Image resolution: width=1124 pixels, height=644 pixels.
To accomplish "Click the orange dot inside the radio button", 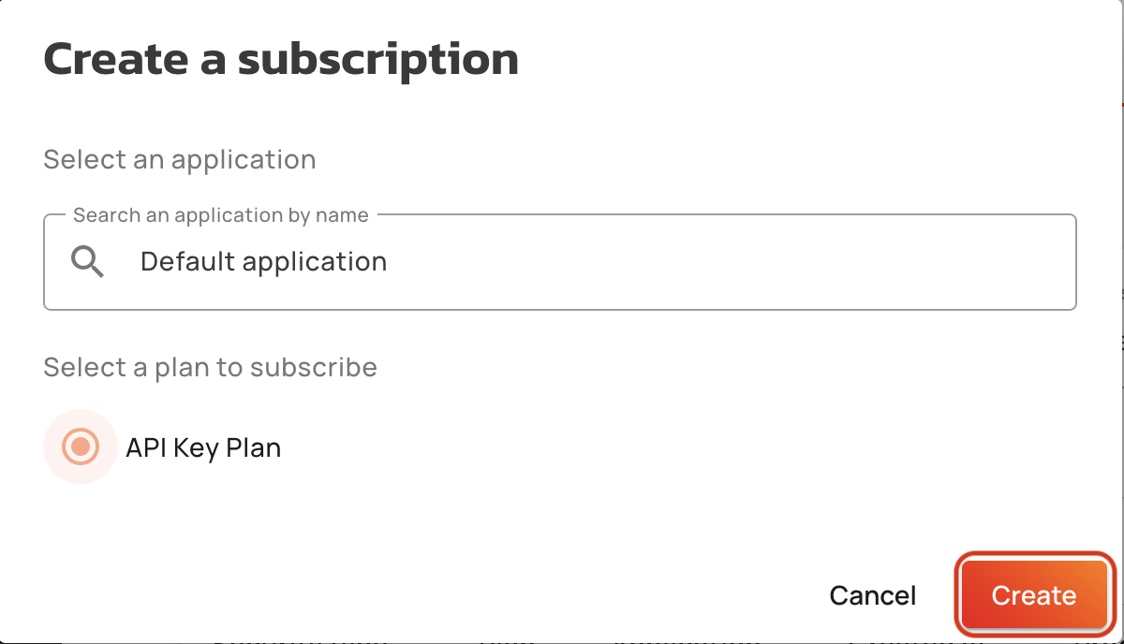I will click(81, 446).
